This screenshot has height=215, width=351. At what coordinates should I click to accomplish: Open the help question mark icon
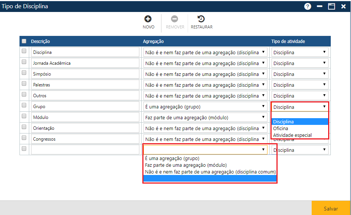click(308, 6)
